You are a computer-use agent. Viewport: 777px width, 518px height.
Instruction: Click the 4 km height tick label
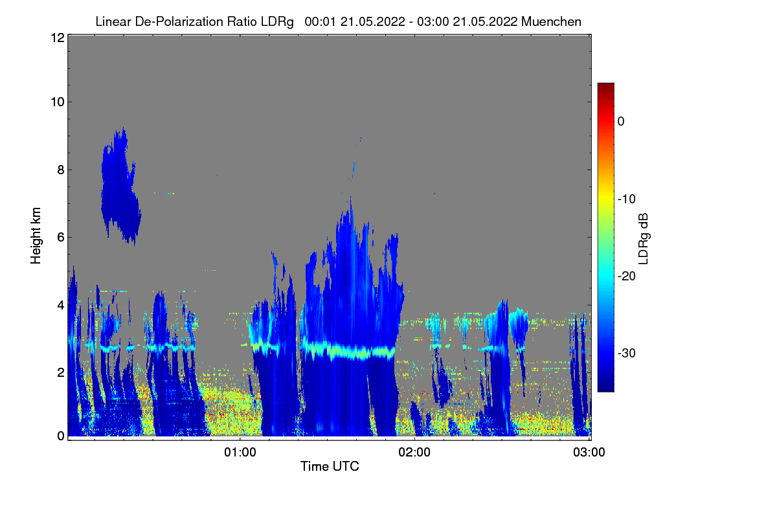[x=60, y=304]
